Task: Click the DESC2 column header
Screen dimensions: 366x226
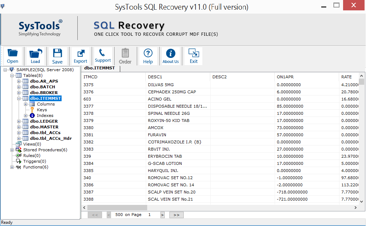Action: (242, 77)
